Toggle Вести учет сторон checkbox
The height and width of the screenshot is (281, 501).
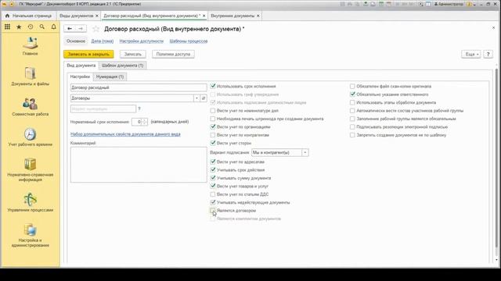point(213,143)
